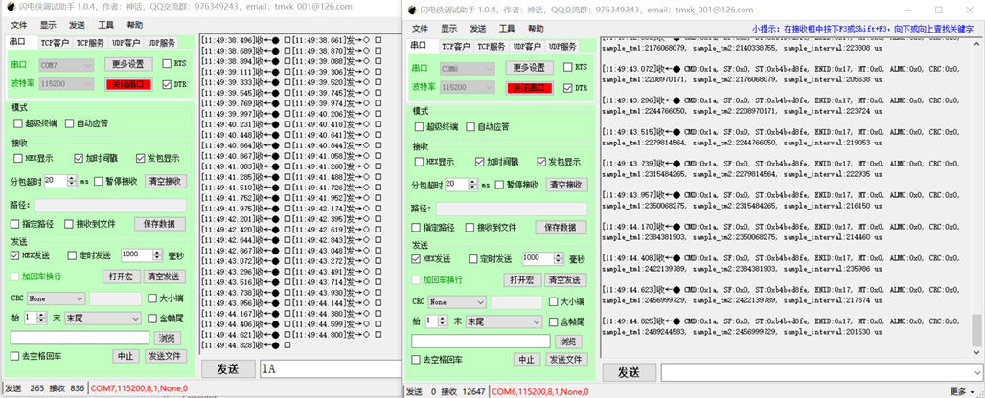985x398 pixels.
Task: Switch to TCP客户 tab in COM7 window
Action: pyautogui.click(x=55, y=43)
